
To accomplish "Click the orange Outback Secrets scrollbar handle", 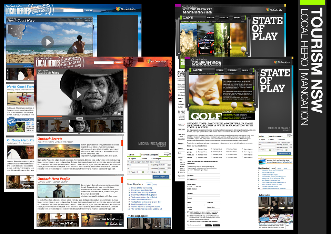I will click(122, 143).
